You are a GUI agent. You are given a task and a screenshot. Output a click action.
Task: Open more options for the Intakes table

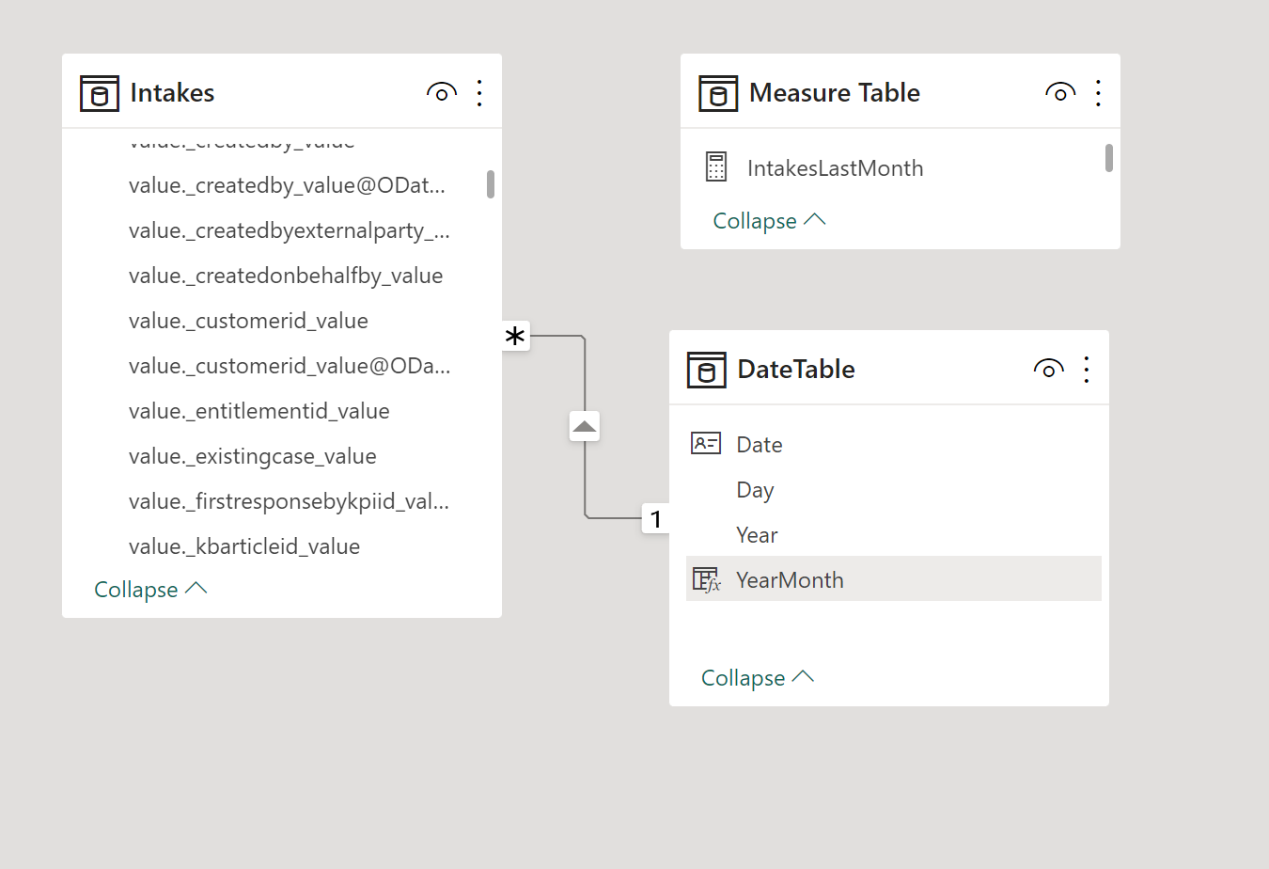[x=479, y=92]
